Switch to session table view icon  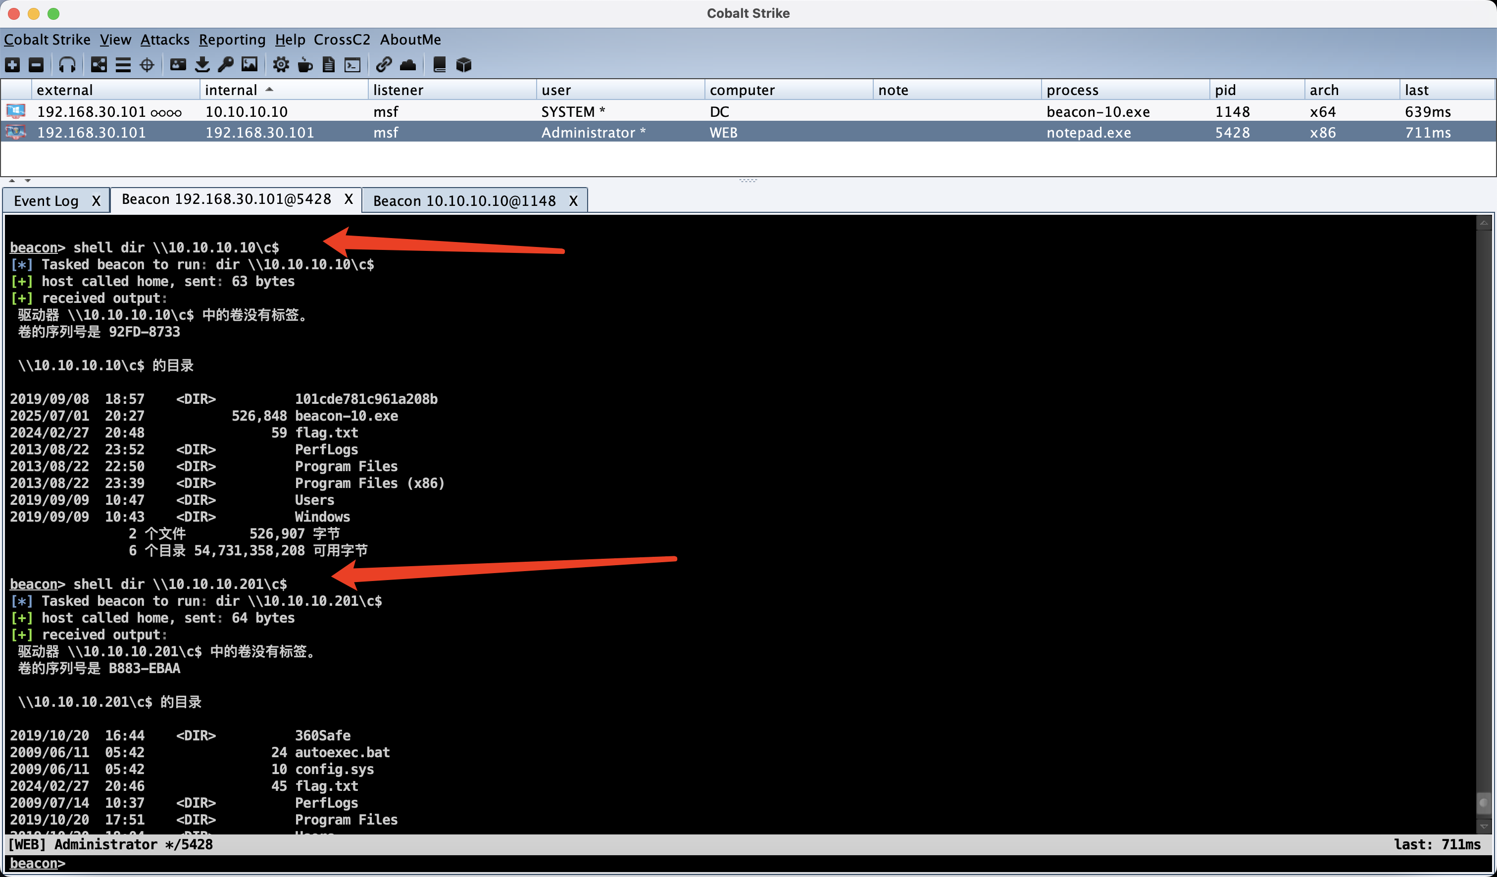coord(123,65)
